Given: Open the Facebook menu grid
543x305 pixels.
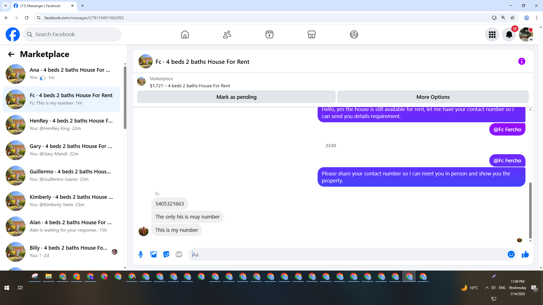Looking at the screenshot, I should [x=492, y=34].
